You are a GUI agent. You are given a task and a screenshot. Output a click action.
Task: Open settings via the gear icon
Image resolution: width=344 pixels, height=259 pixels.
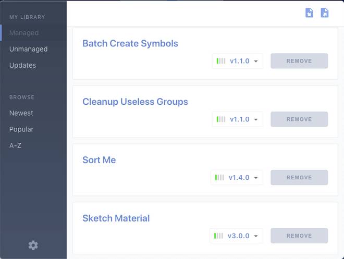[x=33, y=245]
